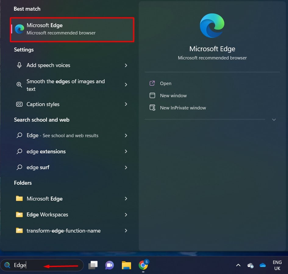
Task: Open Teams Chat taskbar icon
Action: click(109, 265)
